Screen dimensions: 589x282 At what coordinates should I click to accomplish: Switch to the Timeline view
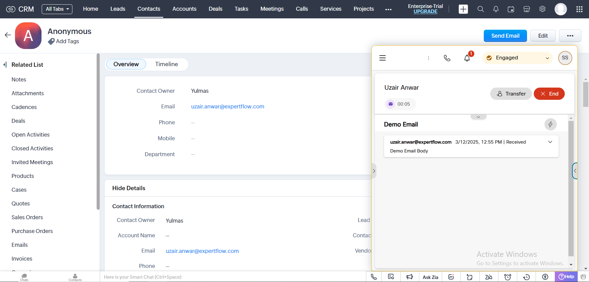[x=166, y=64]
